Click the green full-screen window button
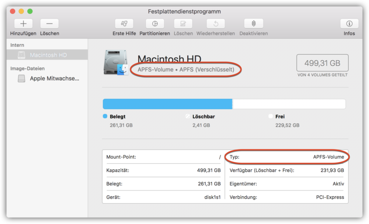The image size is (369, 224). coord(30,11)
